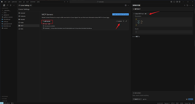This screenshot has height=104, width=195.
Task: Edit the add-server MCP configuration
Action: 126,21
